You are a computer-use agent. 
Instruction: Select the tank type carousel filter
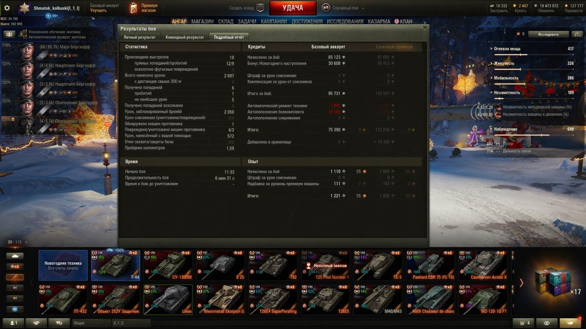pos(15,256)
